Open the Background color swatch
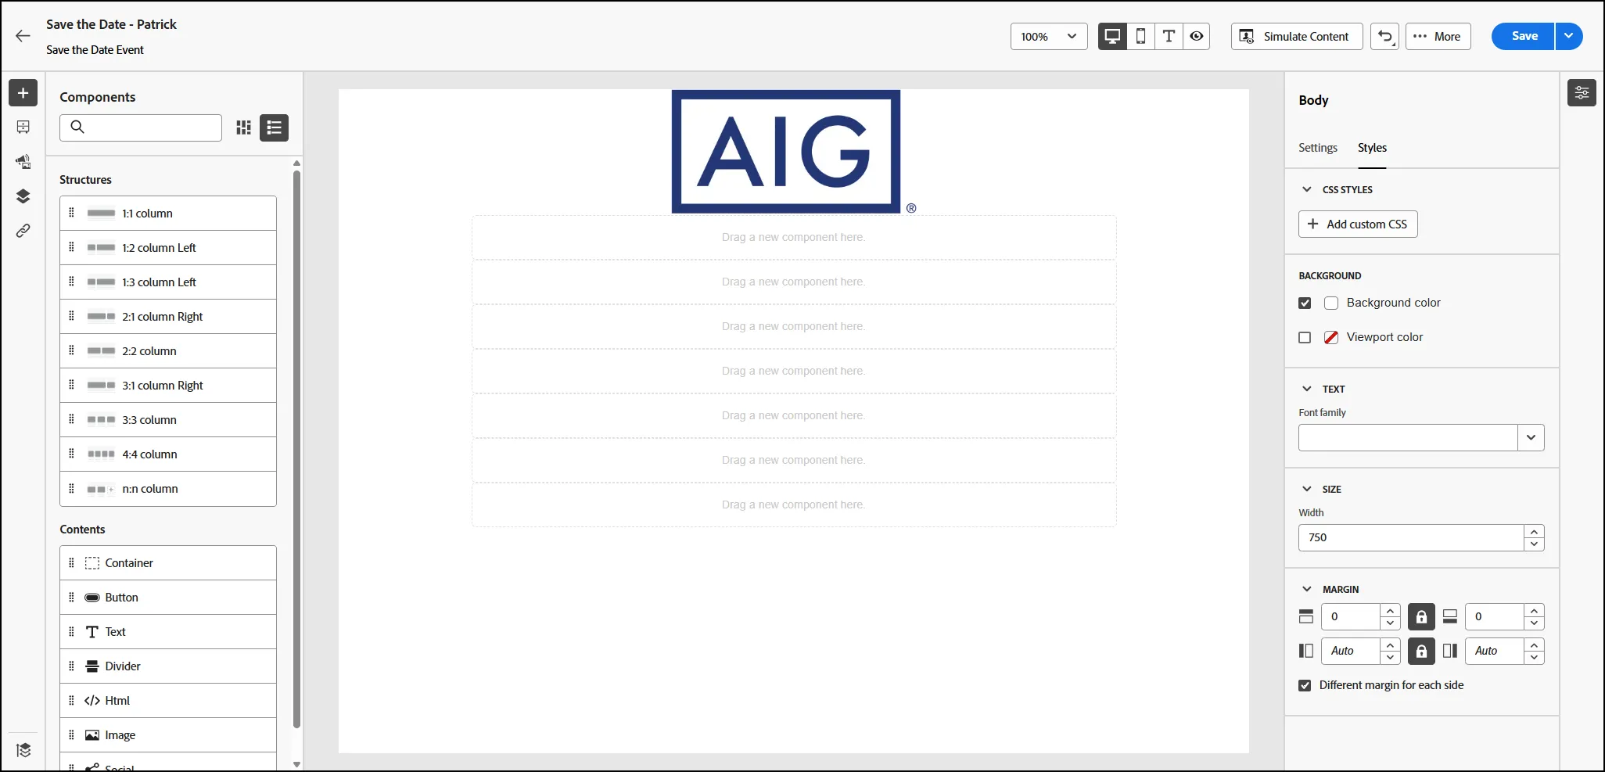 tap(1331, 303)
